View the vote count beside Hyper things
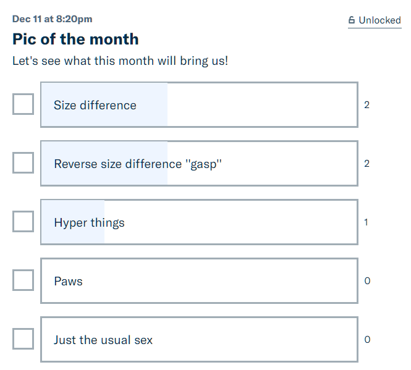 coord(367,222)
